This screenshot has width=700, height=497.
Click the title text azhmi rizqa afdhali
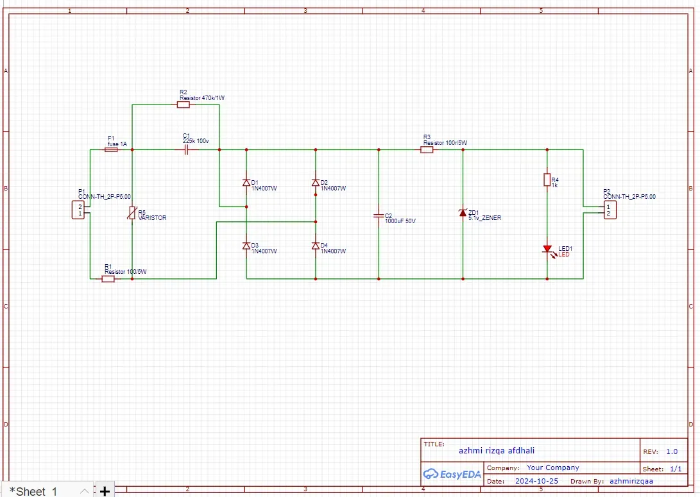click(x=497, y=451)
